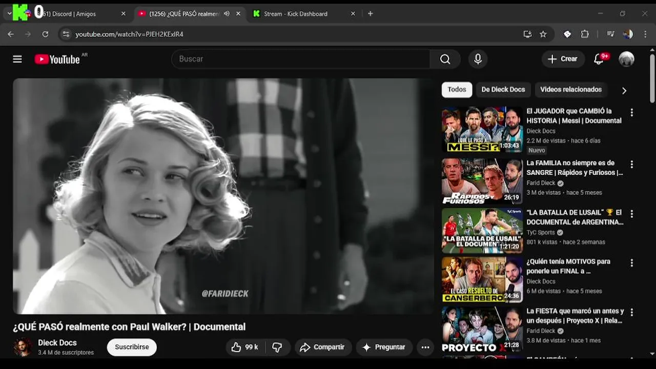Screen dimensions: 656x369
Task: Click the install/cast screen icon in address bar
Action: coord(527,34)
